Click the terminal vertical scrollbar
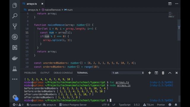The height and width of the screenshot is (107, 190). tap(179, 99)
